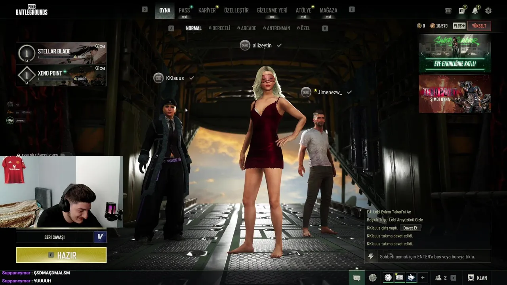Open the friends count icon showing 2
The image size is (507, 285).
[x=441, y=278]
